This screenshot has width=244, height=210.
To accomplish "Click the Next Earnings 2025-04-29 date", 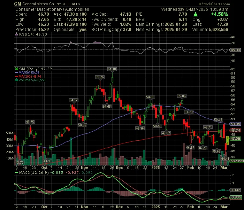I will click(x=176, y=29).
